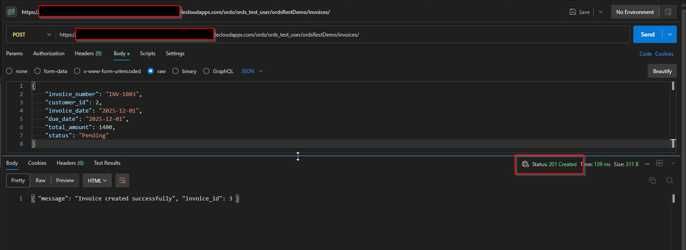Click the "status": "Pending" line

(x=77, y=135)
